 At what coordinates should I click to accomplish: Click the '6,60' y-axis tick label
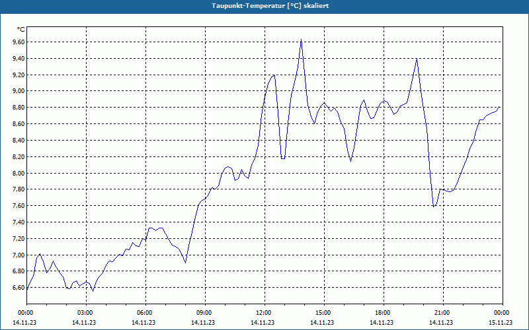pyautogui.click(x=19, y=288)
